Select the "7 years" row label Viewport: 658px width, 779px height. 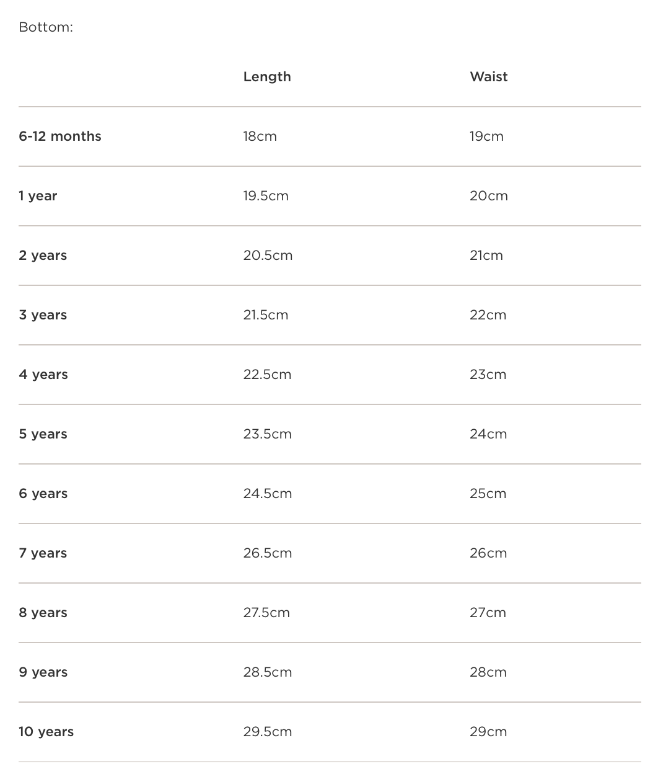click(43, 553)
